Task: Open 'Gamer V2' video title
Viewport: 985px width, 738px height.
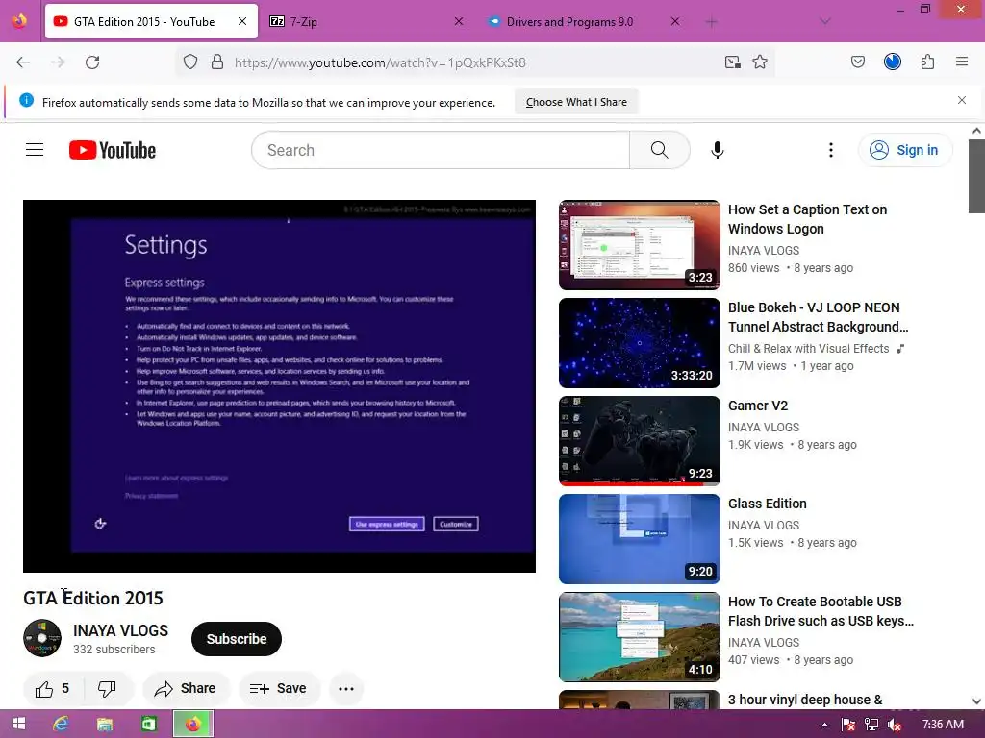Action: coord(758,406)
